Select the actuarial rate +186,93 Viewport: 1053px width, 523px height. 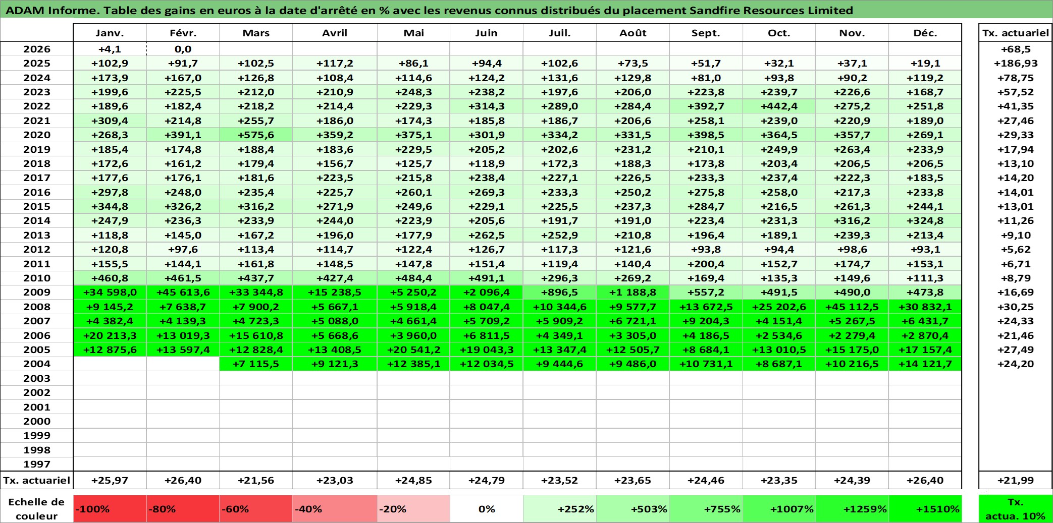[1016, 63]
